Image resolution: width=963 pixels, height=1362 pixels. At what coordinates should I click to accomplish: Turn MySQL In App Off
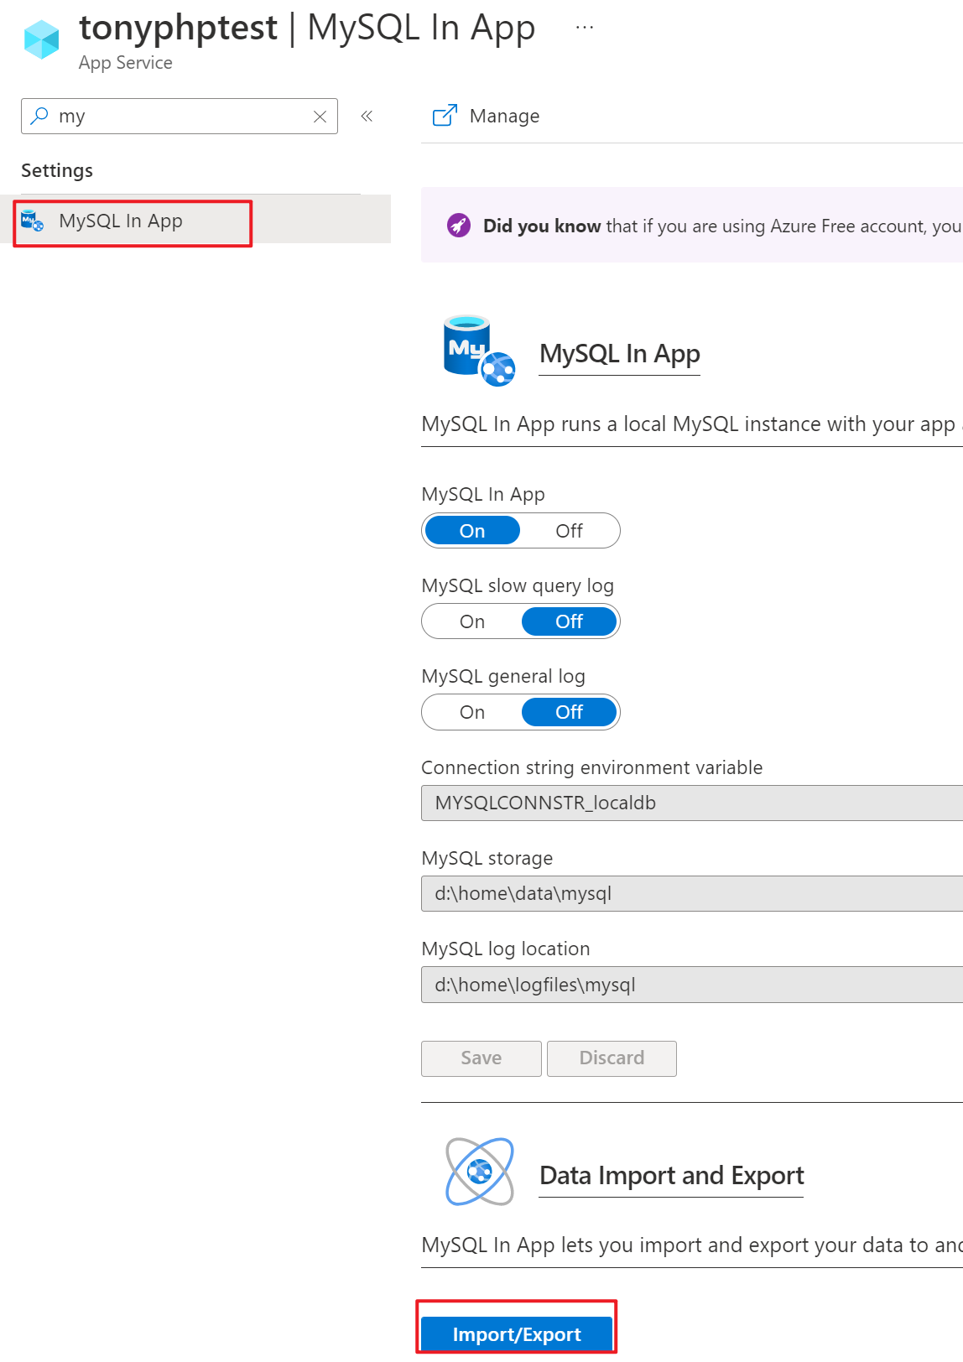tap(569, 531)
